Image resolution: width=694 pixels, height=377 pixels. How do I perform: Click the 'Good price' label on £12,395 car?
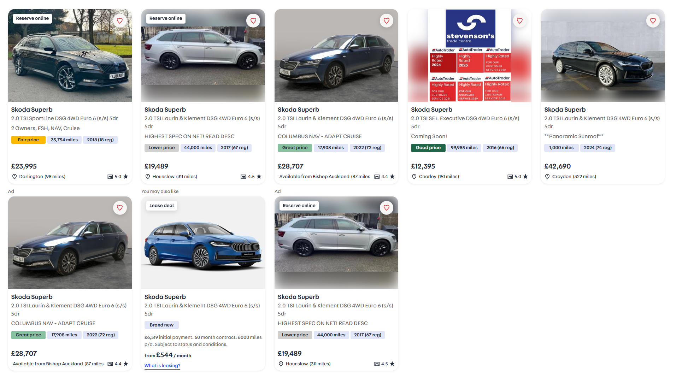click(x=428, y=148)
